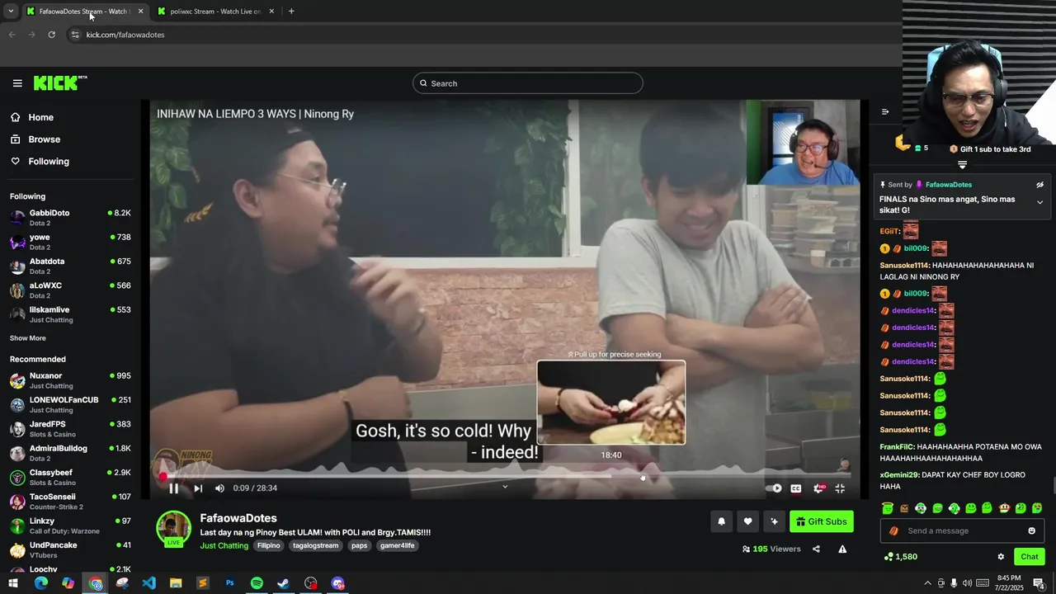Click the liskamlive followed channel
Image resolution: width=1056 pixels, height=594 pixels.
(70, 314)
